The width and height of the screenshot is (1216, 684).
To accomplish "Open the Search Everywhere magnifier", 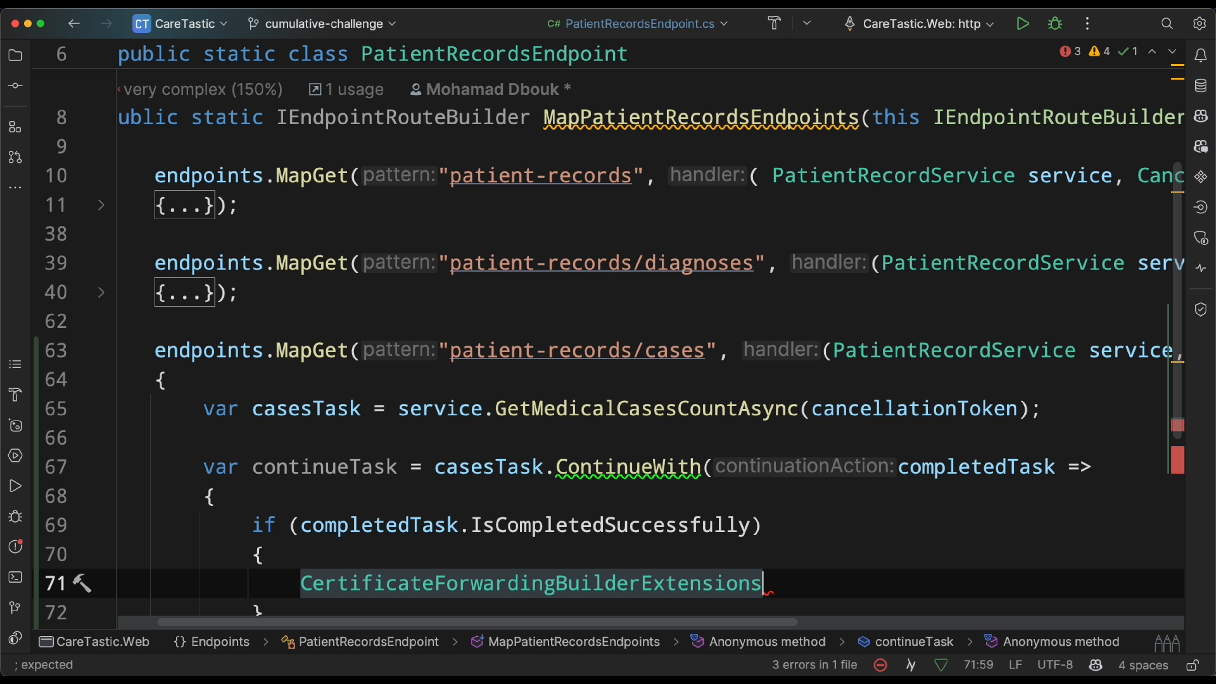I will pos(1167,24).
